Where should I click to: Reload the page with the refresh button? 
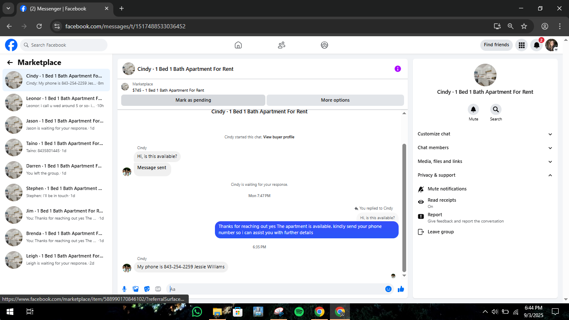pyautogui.click(x=39, y=26)
